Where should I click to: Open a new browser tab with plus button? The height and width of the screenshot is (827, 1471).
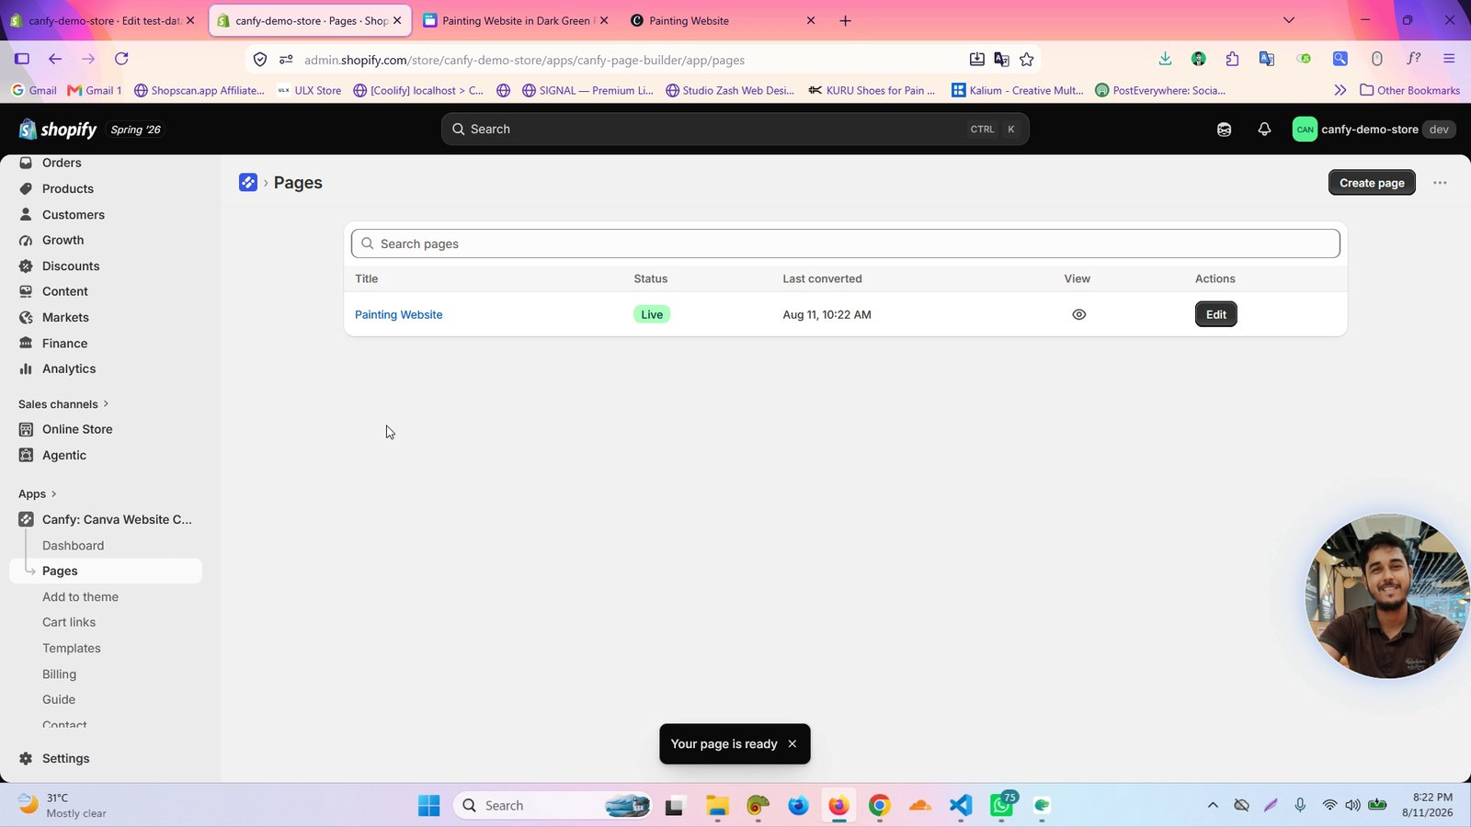coord(845,20)
